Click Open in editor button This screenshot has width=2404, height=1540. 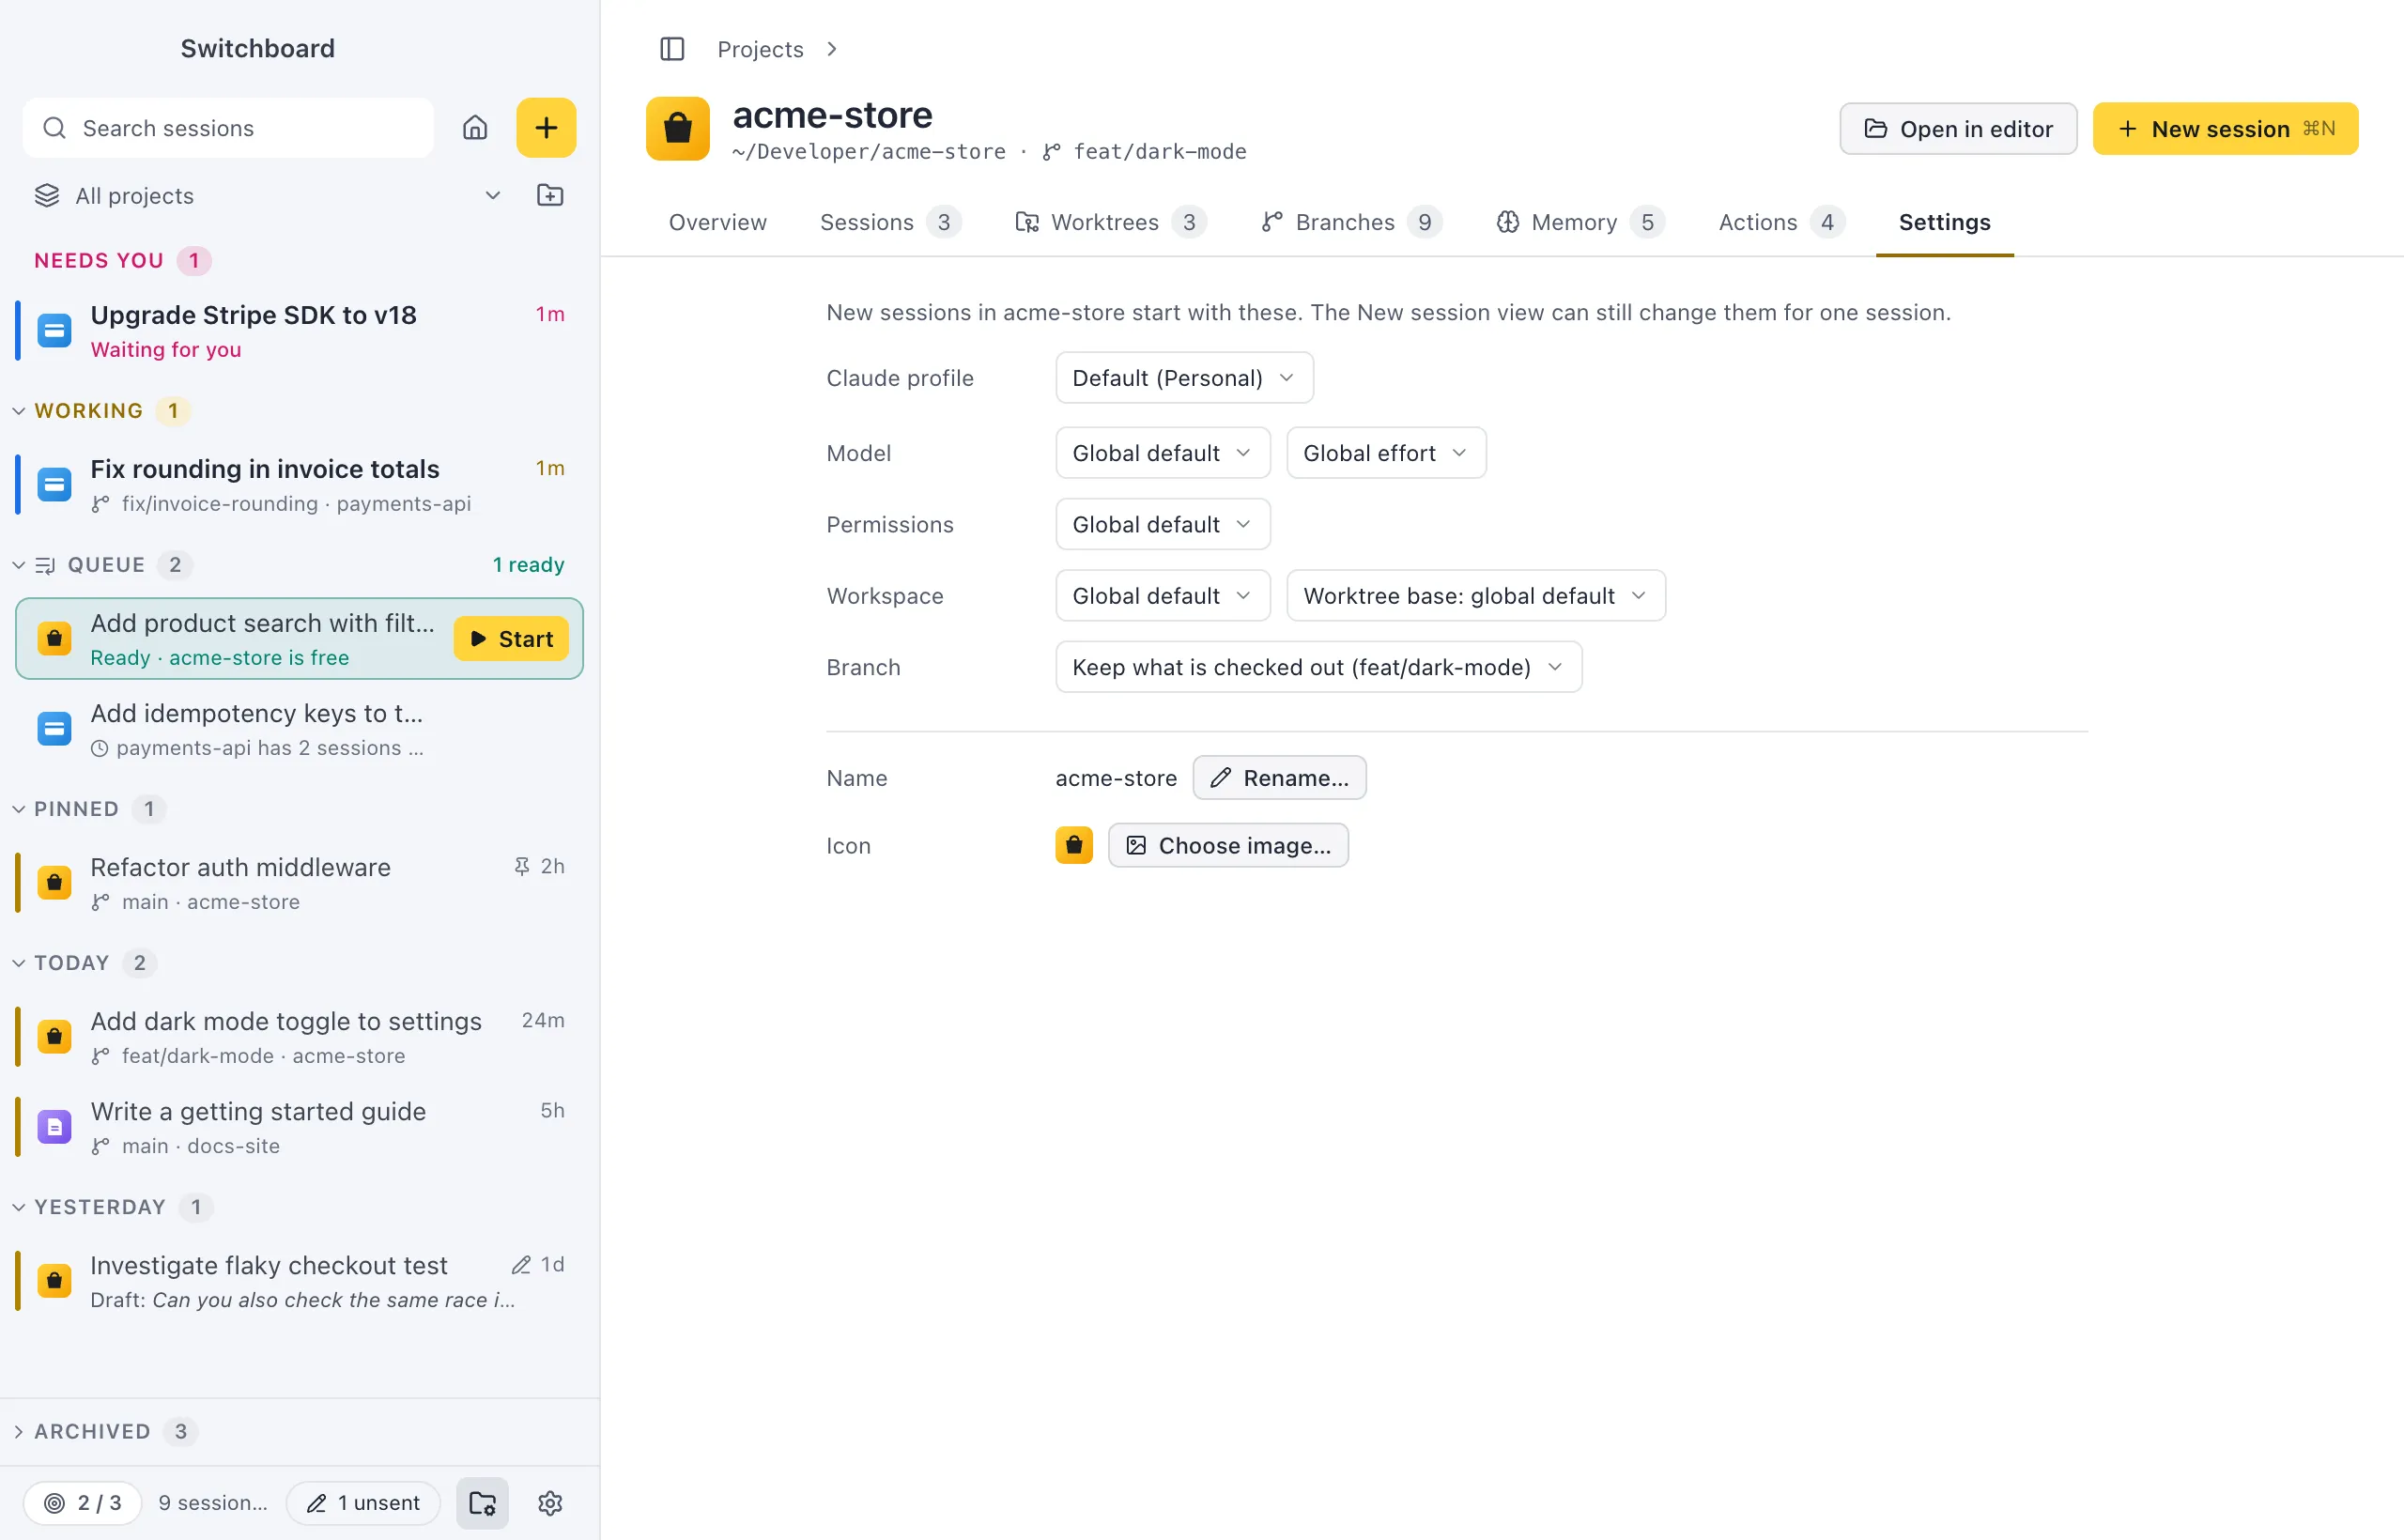tap(1958, 129)
